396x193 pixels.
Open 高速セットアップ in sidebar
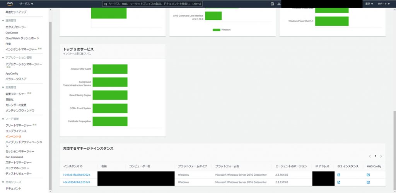(16, 12)
